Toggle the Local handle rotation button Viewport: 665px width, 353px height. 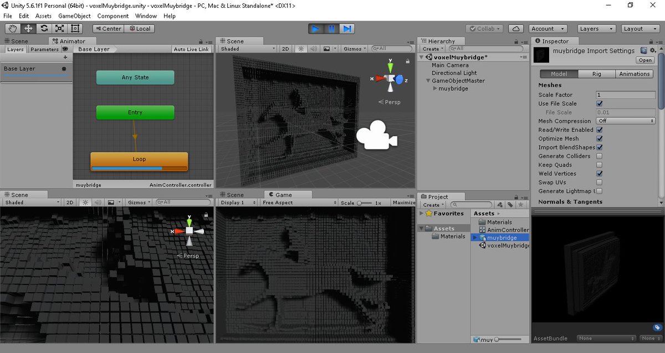(x=139, y=29)
